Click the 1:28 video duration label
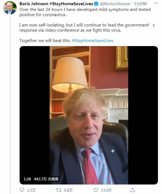Screen dimensions: 162x194 [x=27, y=179]
